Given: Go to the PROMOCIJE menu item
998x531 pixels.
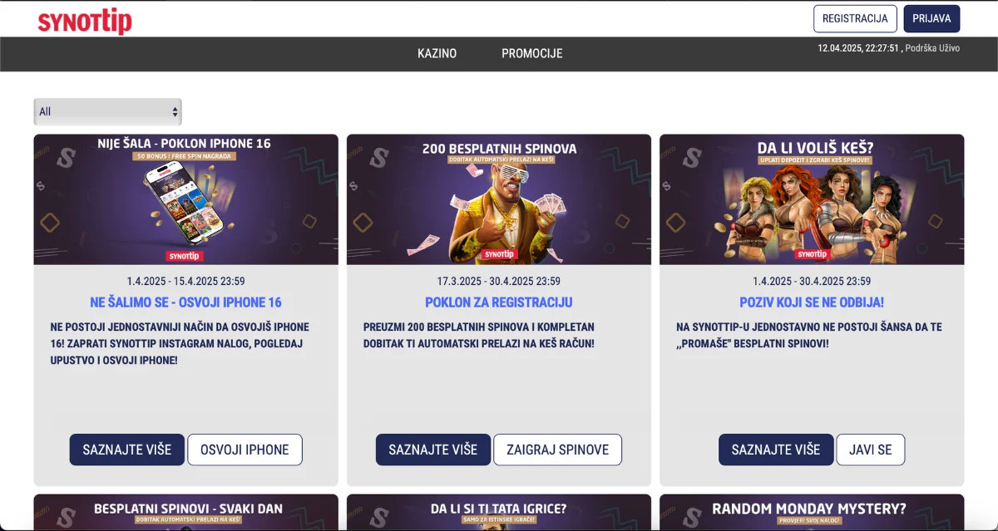Looking at the screenshot, I should click(x=531, y=53).
